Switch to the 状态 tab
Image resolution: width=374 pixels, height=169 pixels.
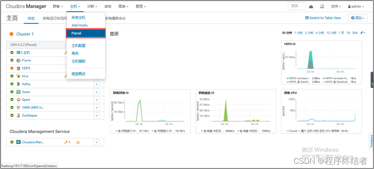click(x=31, y=18)
